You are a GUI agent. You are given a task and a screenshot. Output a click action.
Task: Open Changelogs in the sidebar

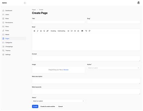(x=14, y=46)
